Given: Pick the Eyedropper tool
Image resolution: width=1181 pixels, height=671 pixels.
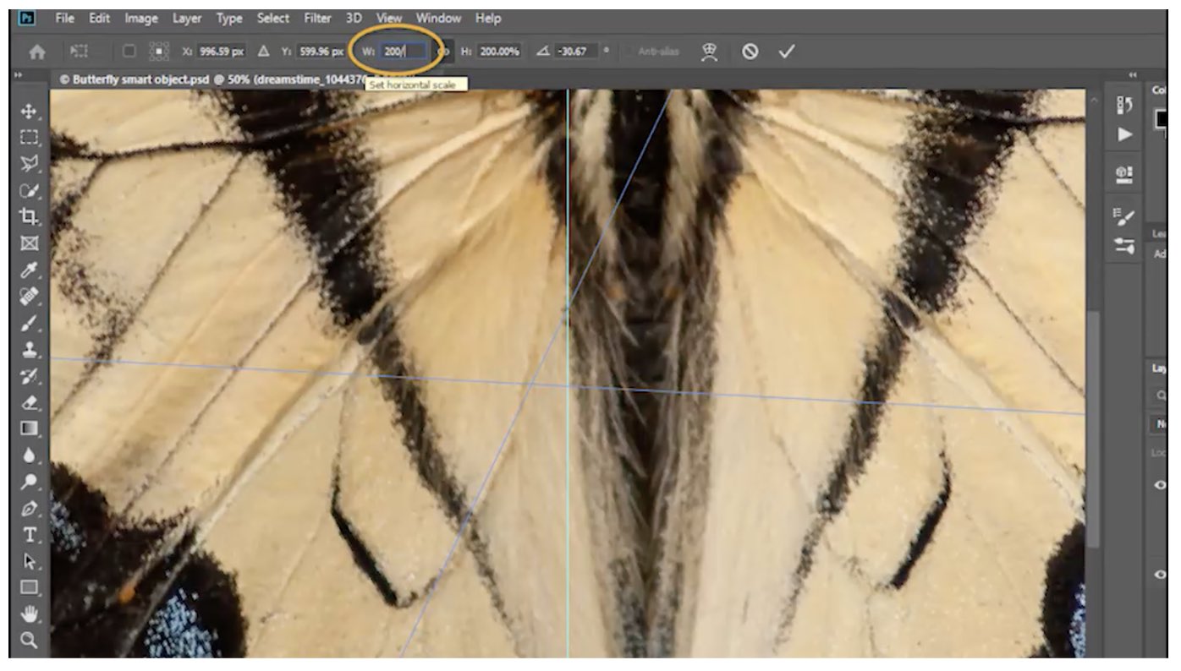Looking at the screenshot, I should tap(30, 270).
